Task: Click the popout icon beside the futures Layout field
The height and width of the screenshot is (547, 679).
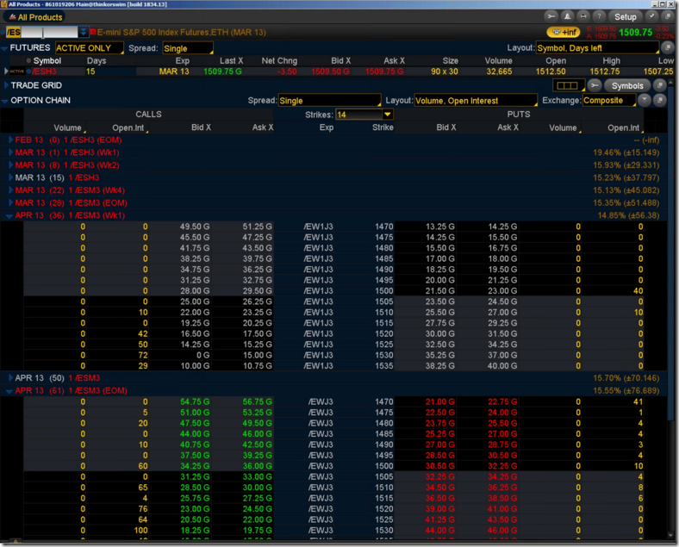Action: 668,47
